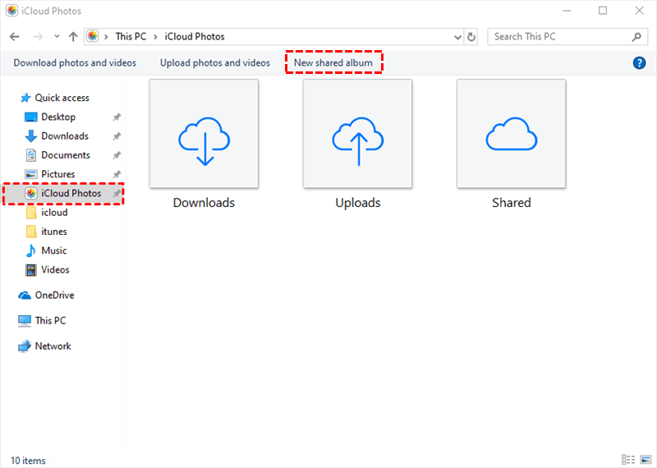657x468 pixels.
Task: Open Pictures in the sidebar
Action: 57,174
